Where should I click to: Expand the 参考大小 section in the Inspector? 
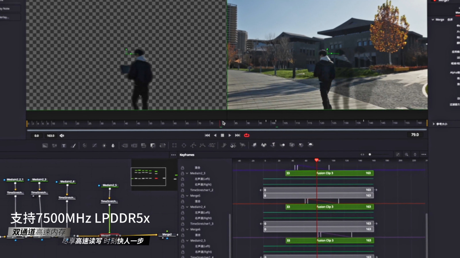tap(434, 124)
